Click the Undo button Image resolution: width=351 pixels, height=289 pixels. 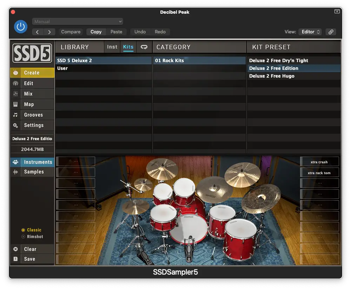140,32
